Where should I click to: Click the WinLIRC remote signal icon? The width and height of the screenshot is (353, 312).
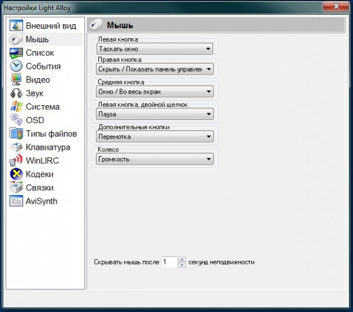(16, 160)
